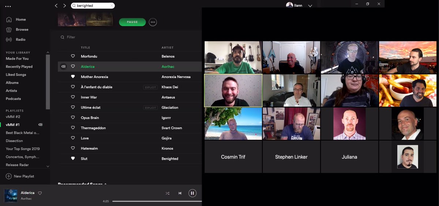
Task: Open artist Svart Crown in track list
Action: pyautogui.click(x=172, y=128)
